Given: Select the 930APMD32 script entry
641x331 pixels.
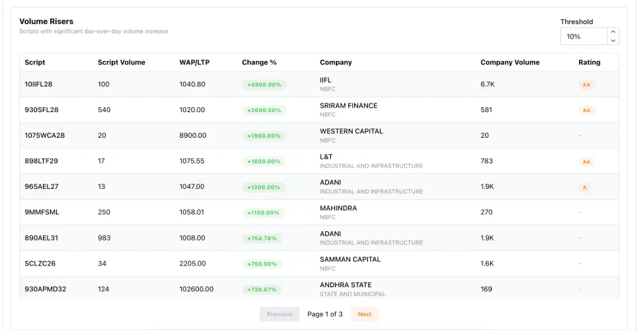Looking at the screenshot, I should pyautogui.click(x=45, y=289).
